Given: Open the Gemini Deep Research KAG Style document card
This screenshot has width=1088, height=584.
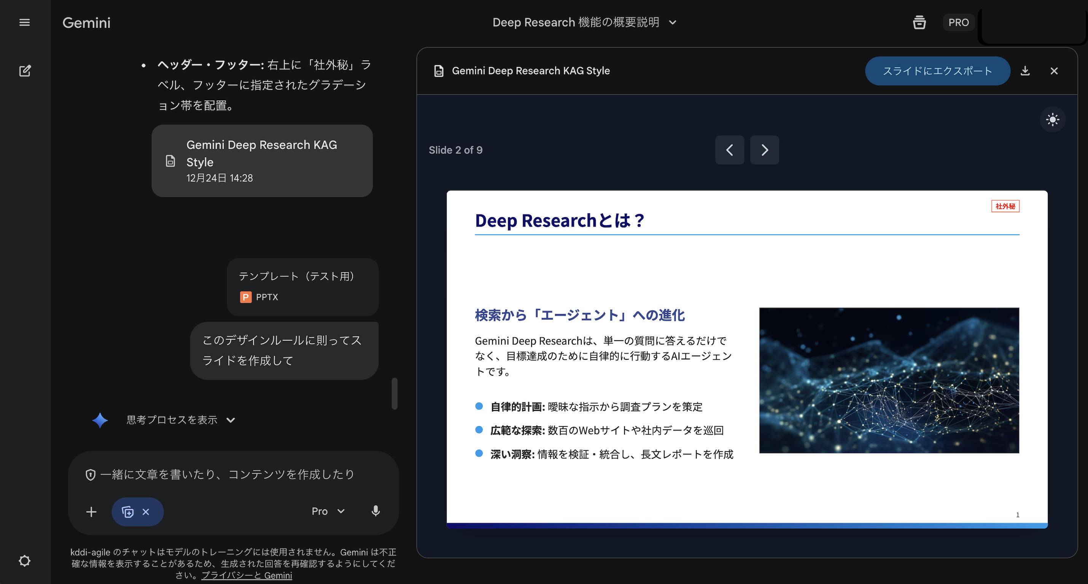Looking at the screenshot, I should (262, 161).
